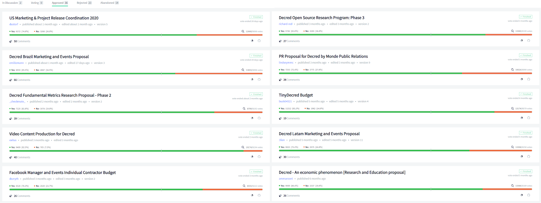541x203 pixels.
Task: Open vote chart icon for Brazil Marketing proposal
Action: coord(252,80)
